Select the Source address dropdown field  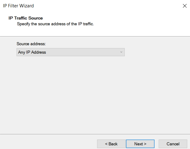[x=71, y=52]
